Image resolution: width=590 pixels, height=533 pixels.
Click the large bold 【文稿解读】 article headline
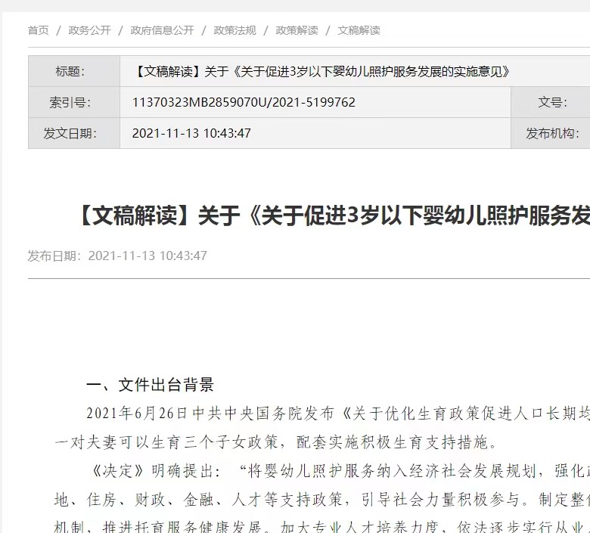[x=333, y=216]
